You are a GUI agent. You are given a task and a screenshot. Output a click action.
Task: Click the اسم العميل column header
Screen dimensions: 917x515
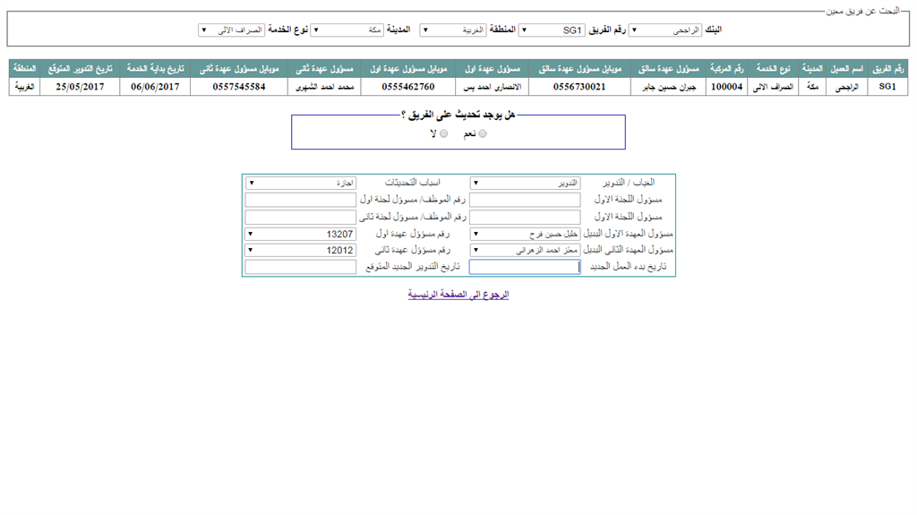click(x=847, y=69)
